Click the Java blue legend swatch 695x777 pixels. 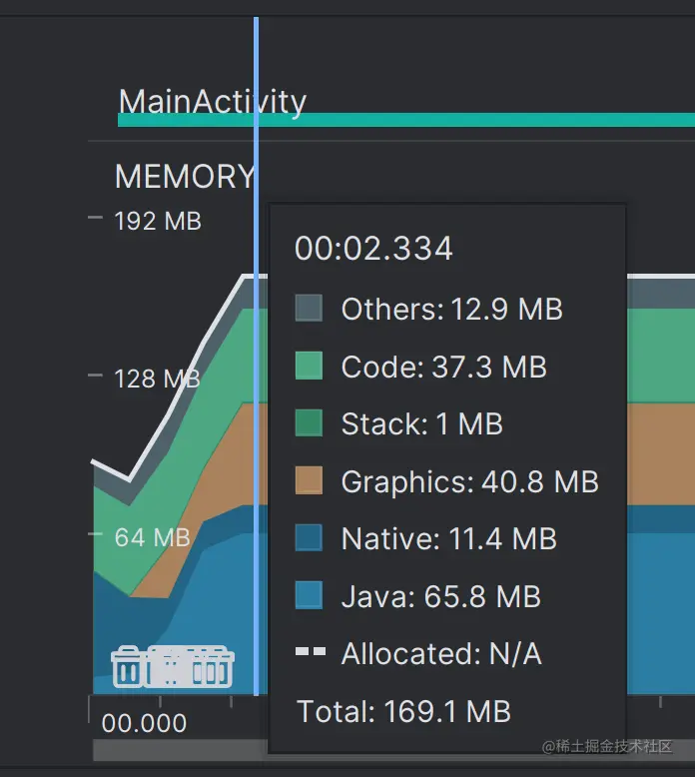click(310, 596)
